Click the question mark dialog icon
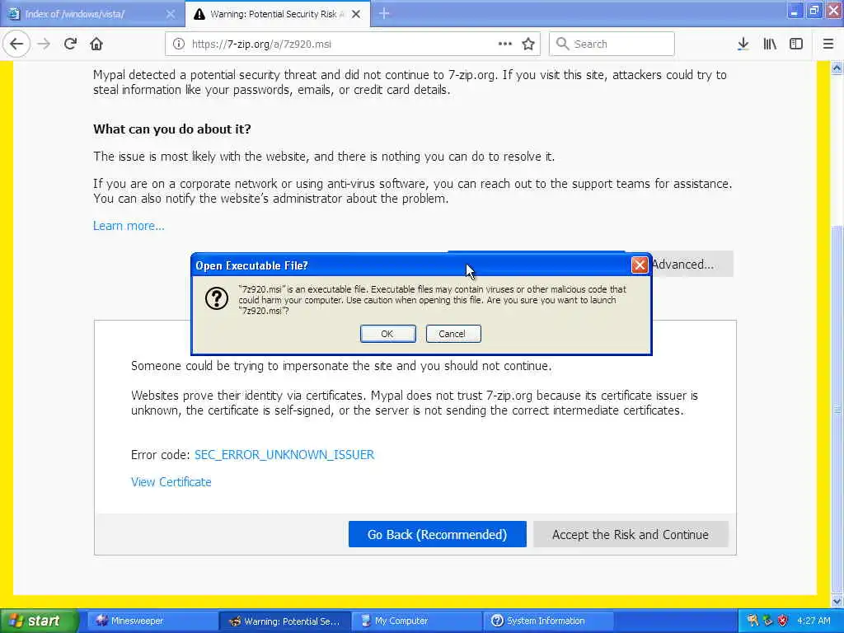Screen dimensions: 844x633 pyautogui.click(x=217, y=298)
